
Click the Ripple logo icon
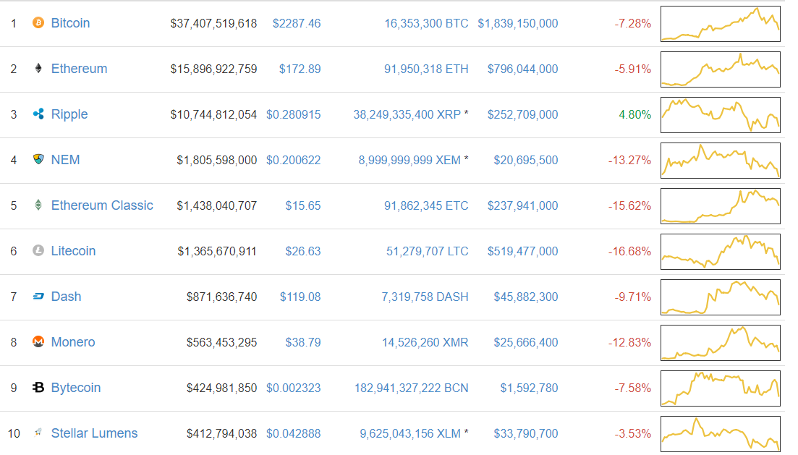click(38, 114)
